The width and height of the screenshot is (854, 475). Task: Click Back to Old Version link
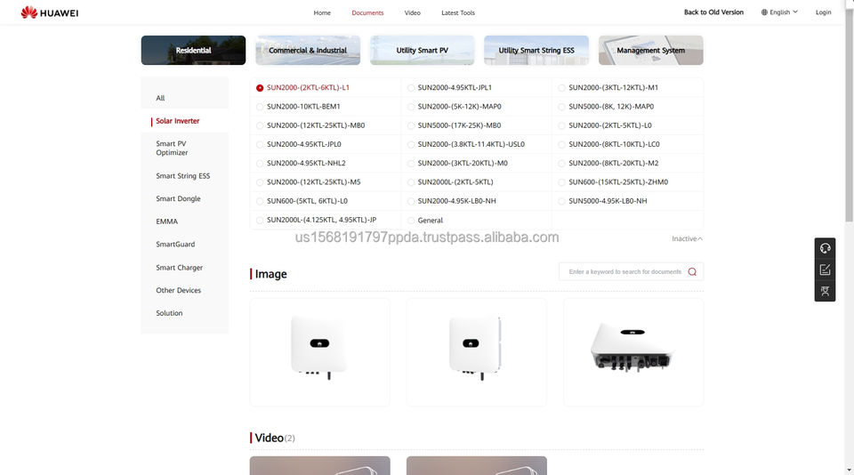[x=713, y=12]
